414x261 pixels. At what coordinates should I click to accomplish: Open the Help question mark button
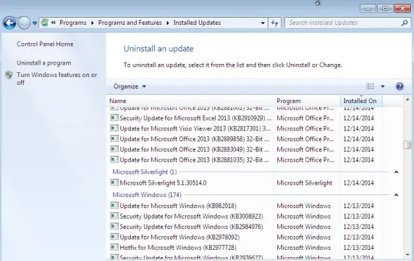coord(400,86)
